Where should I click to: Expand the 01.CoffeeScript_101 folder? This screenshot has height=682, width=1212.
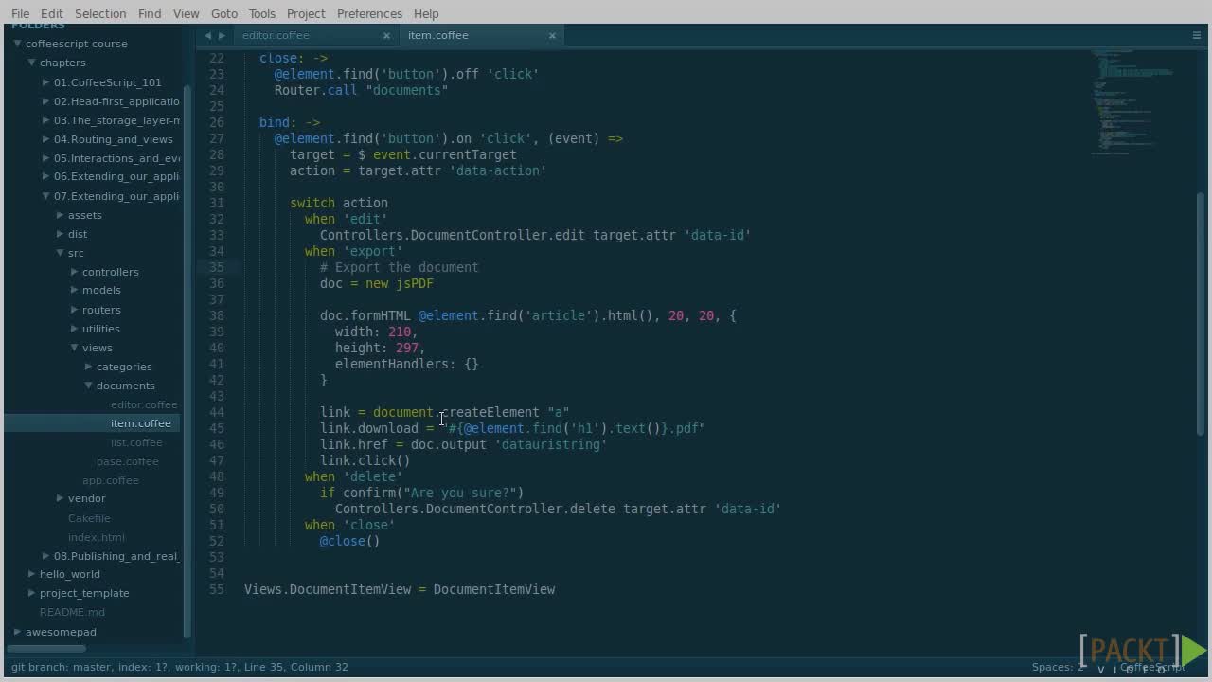[45, 82]
